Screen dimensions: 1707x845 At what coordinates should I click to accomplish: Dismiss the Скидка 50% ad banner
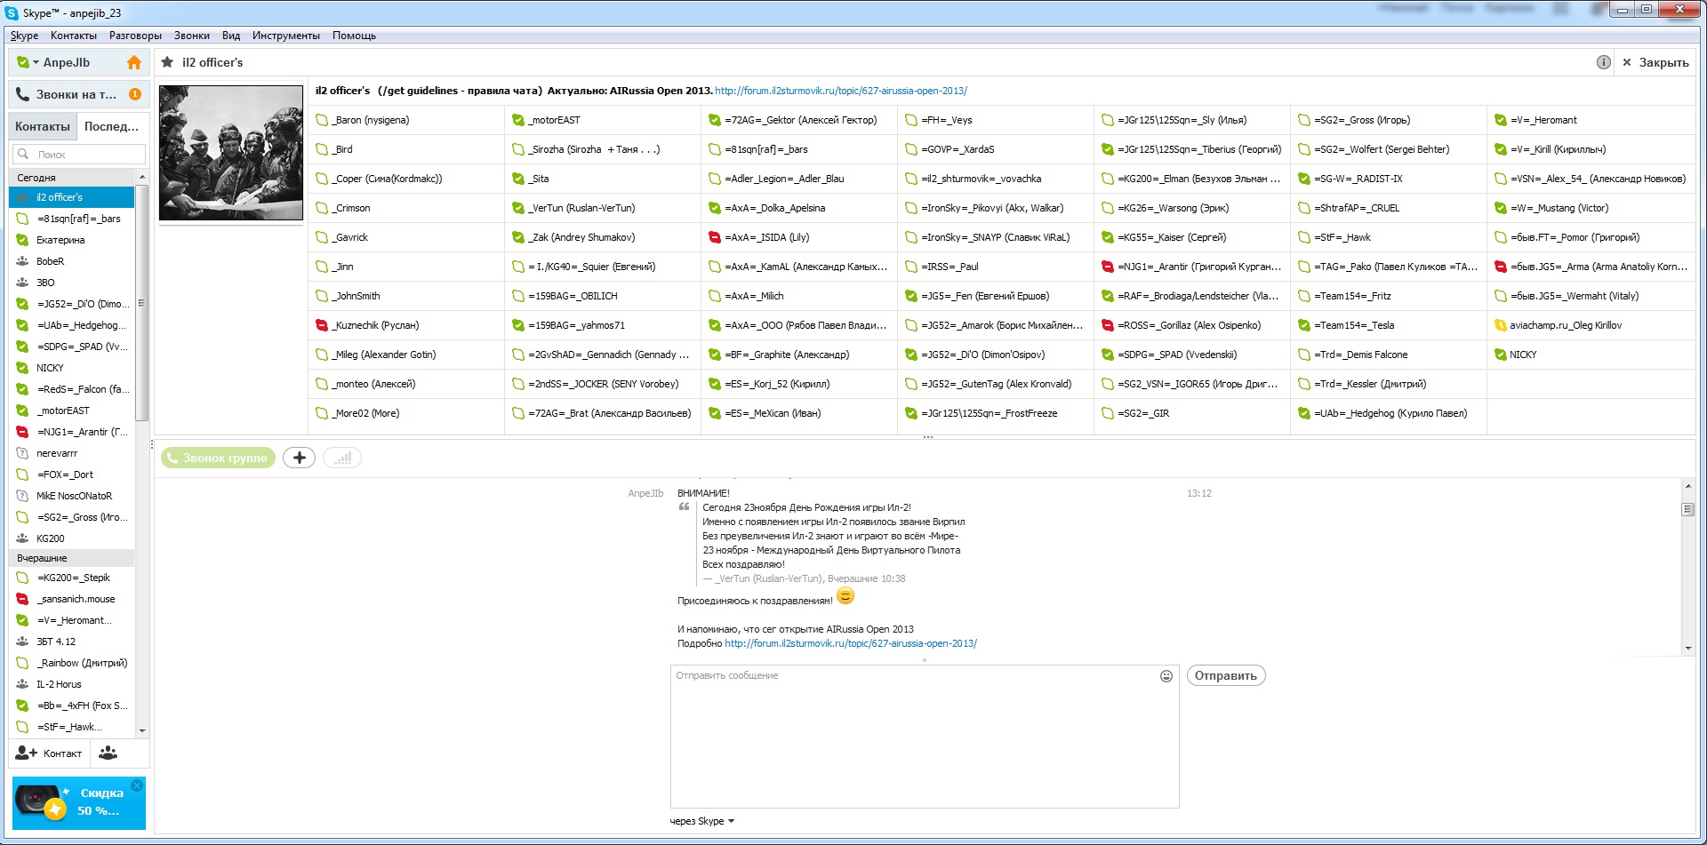coord(137,785)
